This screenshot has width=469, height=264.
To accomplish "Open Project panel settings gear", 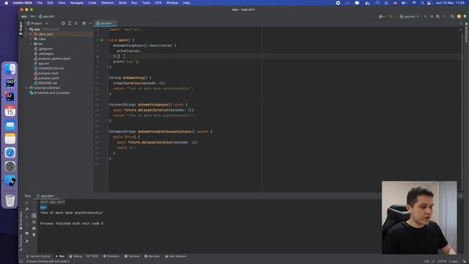I will click(x=84, y=23).
